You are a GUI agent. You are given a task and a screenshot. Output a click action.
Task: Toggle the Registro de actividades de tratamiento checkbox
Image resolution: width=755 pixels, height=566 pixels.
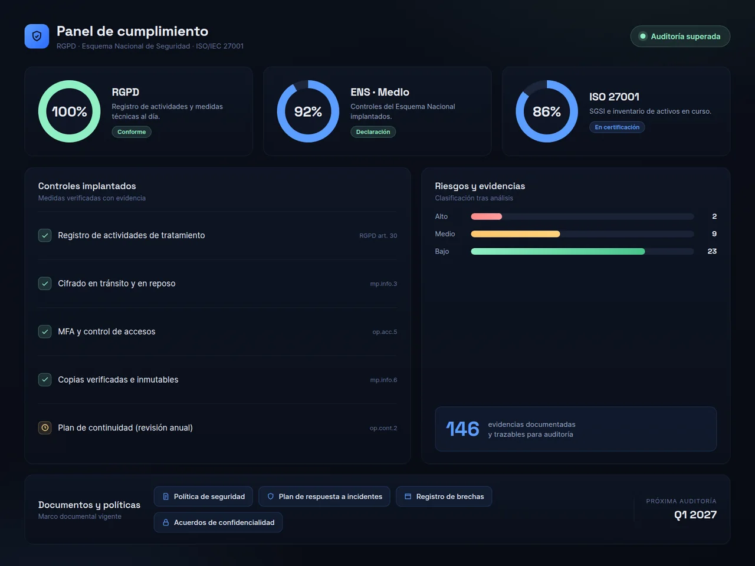[45, 235]
